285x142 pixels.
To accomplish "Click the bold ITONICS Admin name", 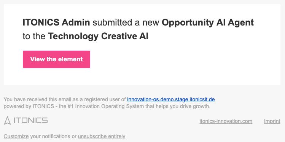I will click(56, 22).
